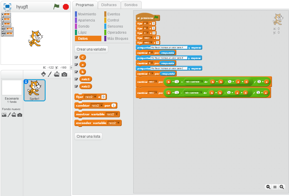The width and height of the screenshot is (289, 196).
Task: Toggle the stage display of variable a
Action: (x=76, y=64)
